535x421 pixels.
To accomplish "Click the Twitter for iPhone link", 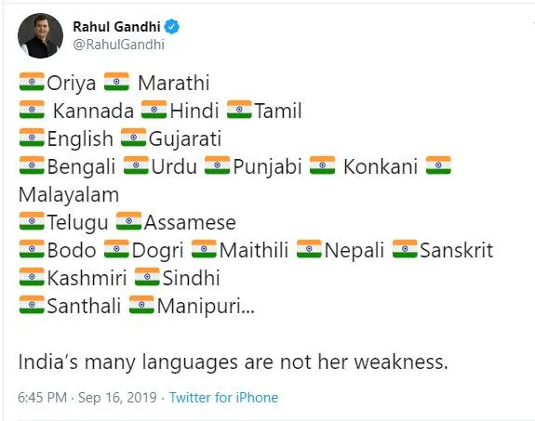I will (x=223, y=398).
